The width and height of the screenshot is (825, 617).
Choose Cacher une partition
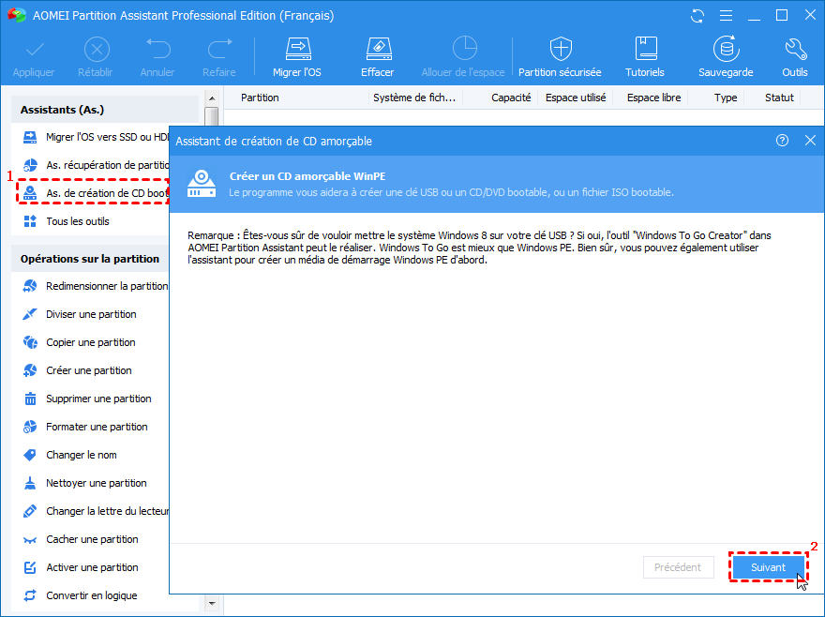click(x=81, y=539)
